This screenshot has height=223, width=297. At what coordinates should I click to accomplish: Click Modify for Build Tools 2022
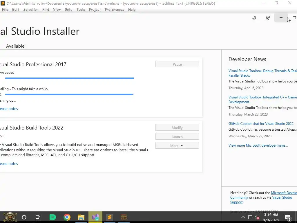(177, 127)
